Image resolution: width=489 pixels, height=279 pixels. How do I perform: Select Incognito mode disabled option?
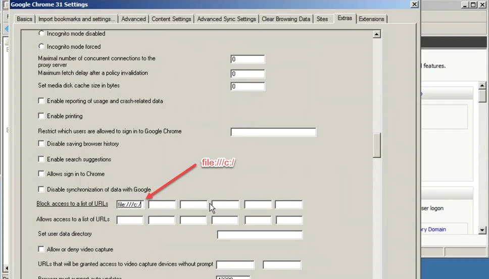[41, 34]
